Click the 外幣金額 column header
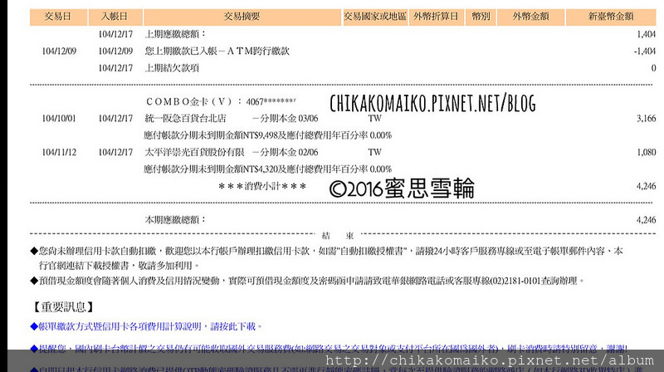The width and height of the screenshot is (664, 372). coord(530,17)
